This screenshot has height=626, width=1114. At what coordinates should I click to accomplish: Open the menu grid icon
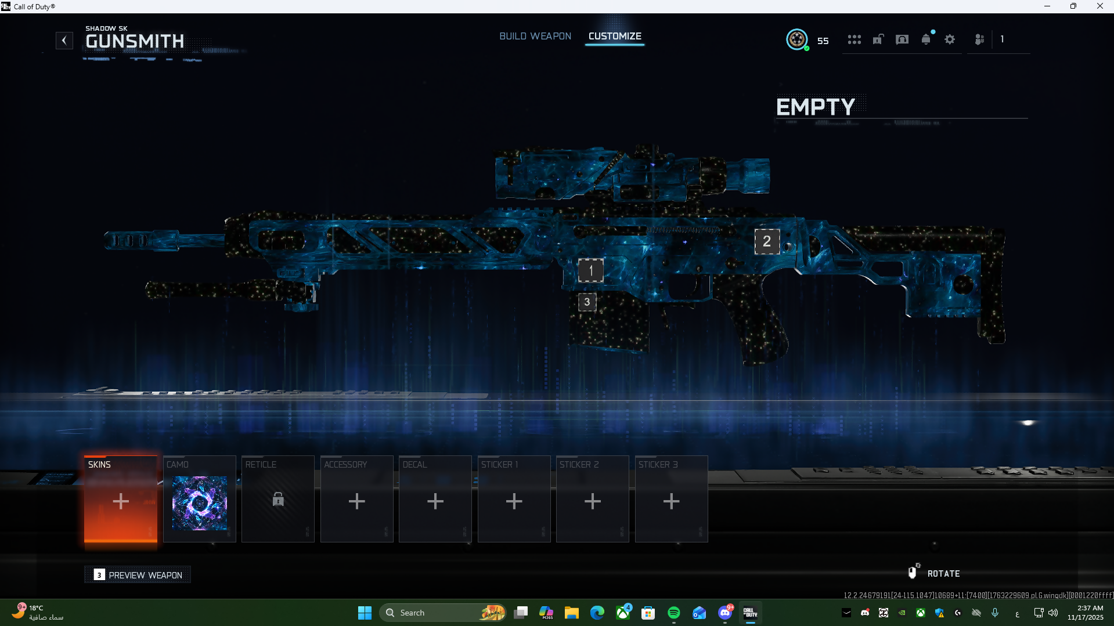[x=854, y=39]
